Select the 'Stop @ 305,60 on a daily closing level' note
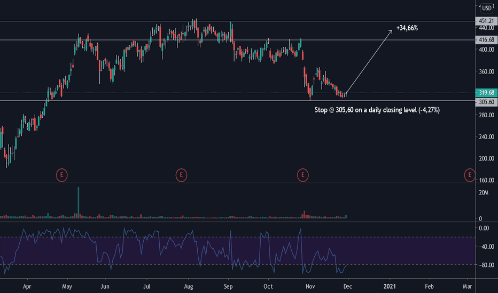 tap(377, 110)
